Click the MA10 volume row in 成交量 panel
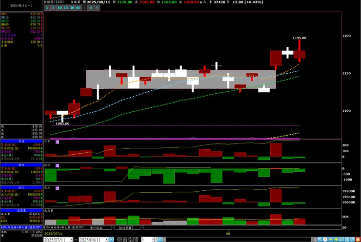The image size is (361, 242). pos(21,221)
